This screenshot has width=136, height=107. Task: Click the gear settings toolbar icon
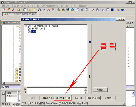pos(97,10)
